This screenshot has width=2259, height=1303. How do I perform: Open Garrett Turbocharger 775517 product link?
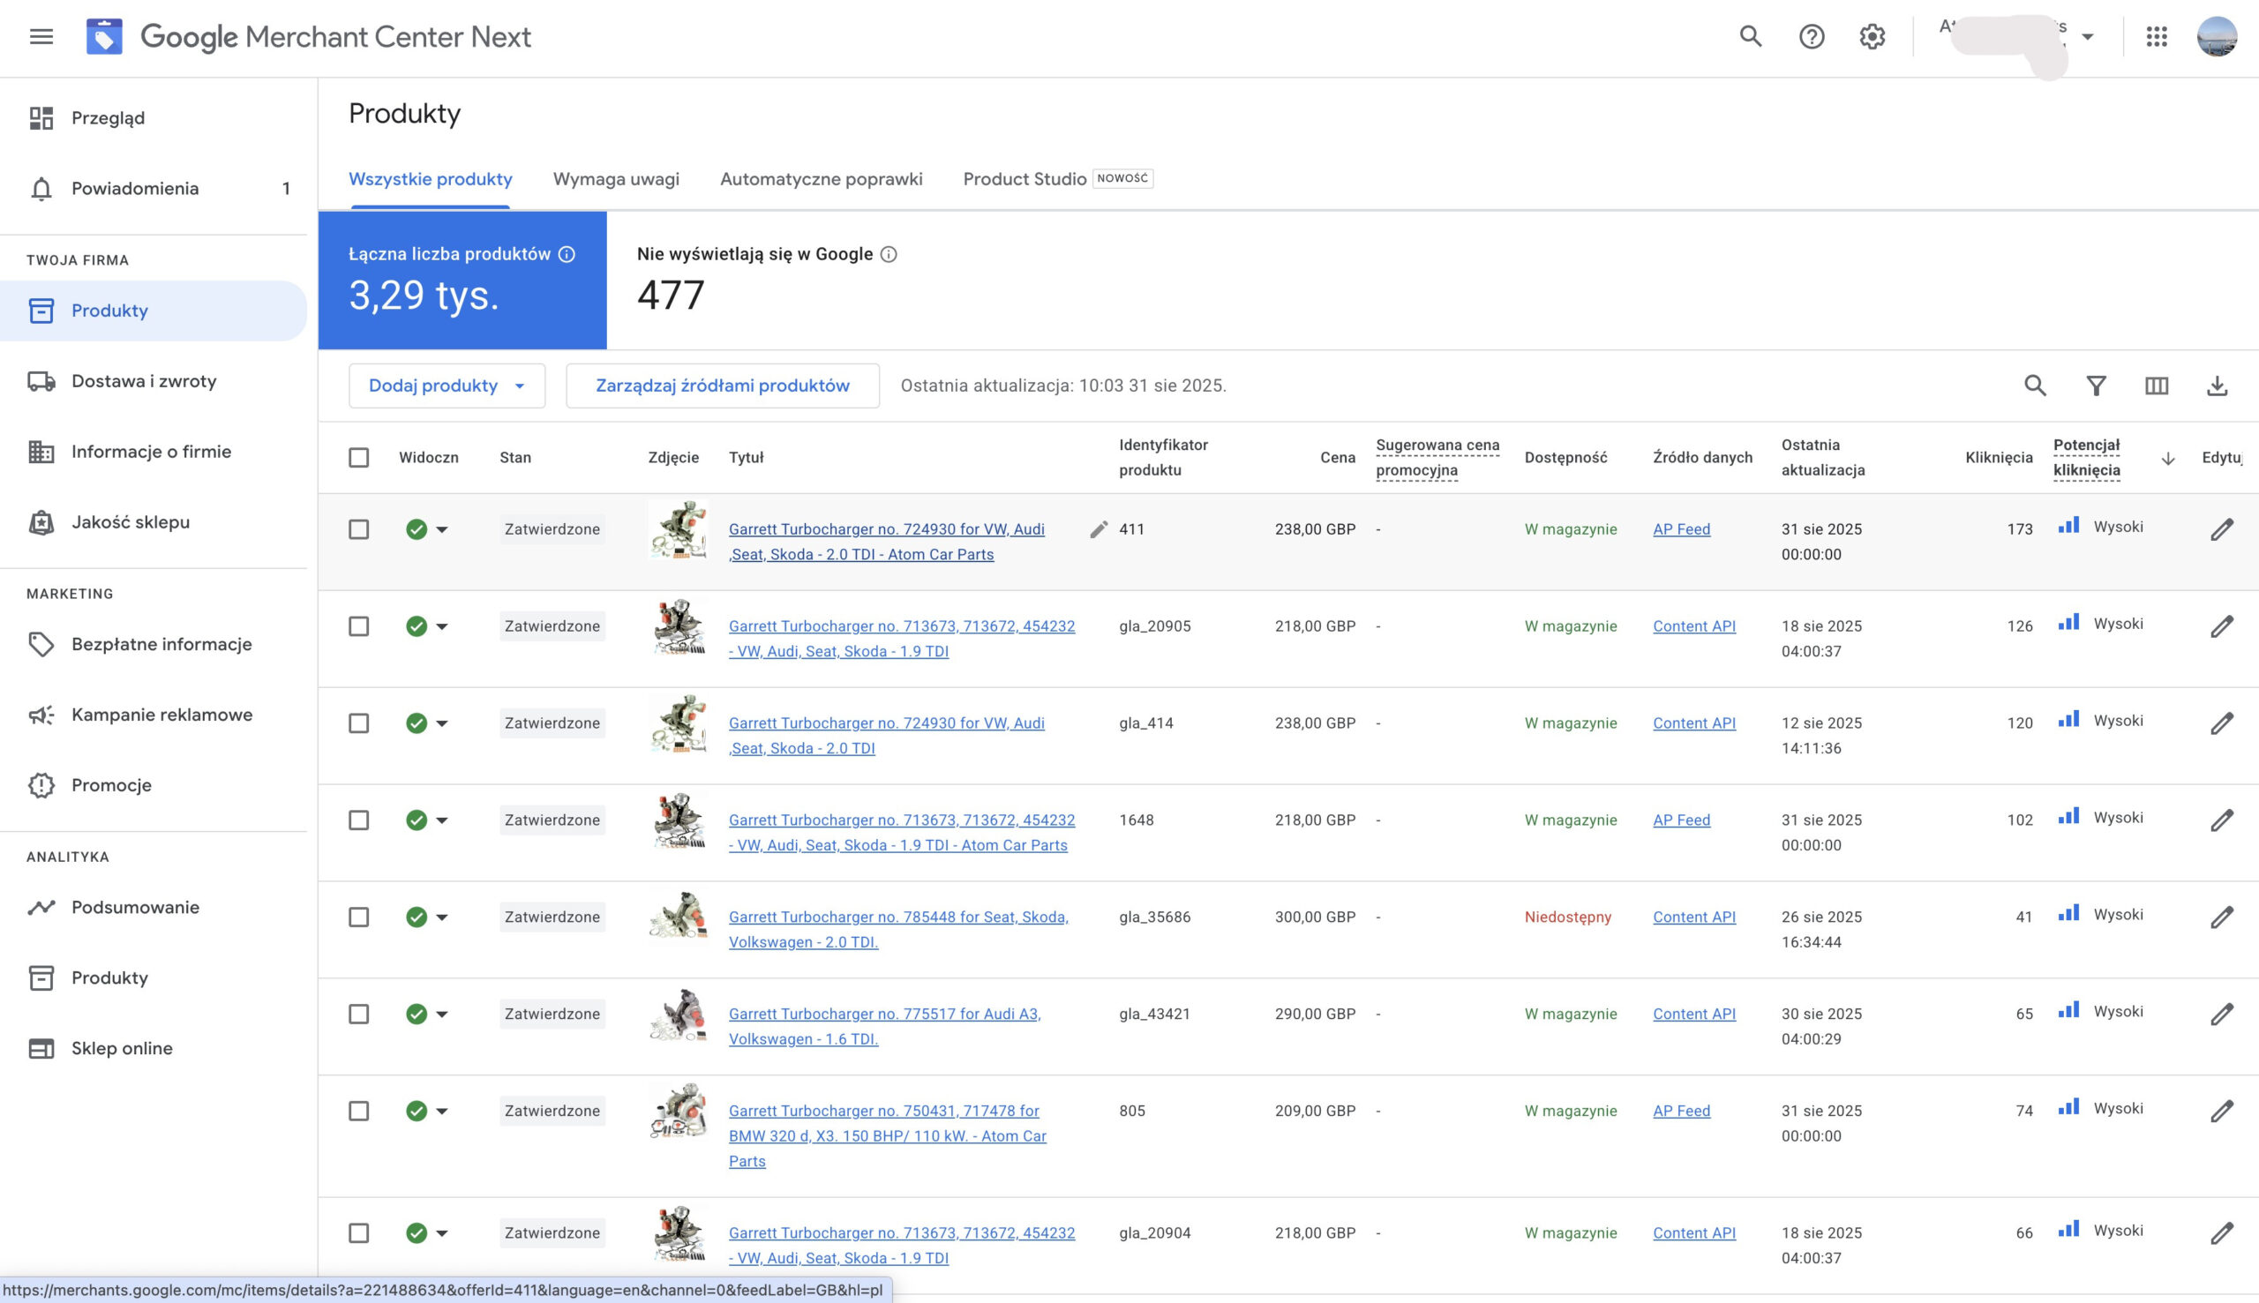[885, 1026]
